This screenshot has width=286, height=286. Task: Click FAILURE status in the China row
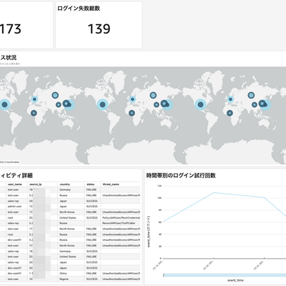(91, 273)
